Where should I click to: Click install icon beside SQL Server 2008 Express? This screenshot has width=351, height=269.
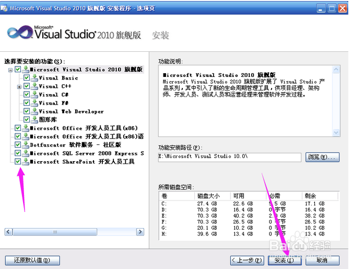(x=26, y=153)
